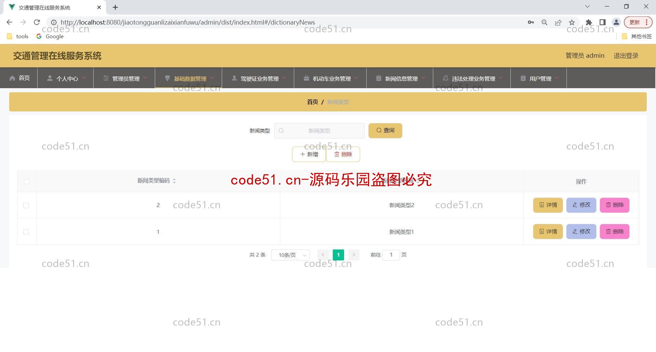
Task: Click 修改 for 新闻类型1 row
Action: click(581, 231)
